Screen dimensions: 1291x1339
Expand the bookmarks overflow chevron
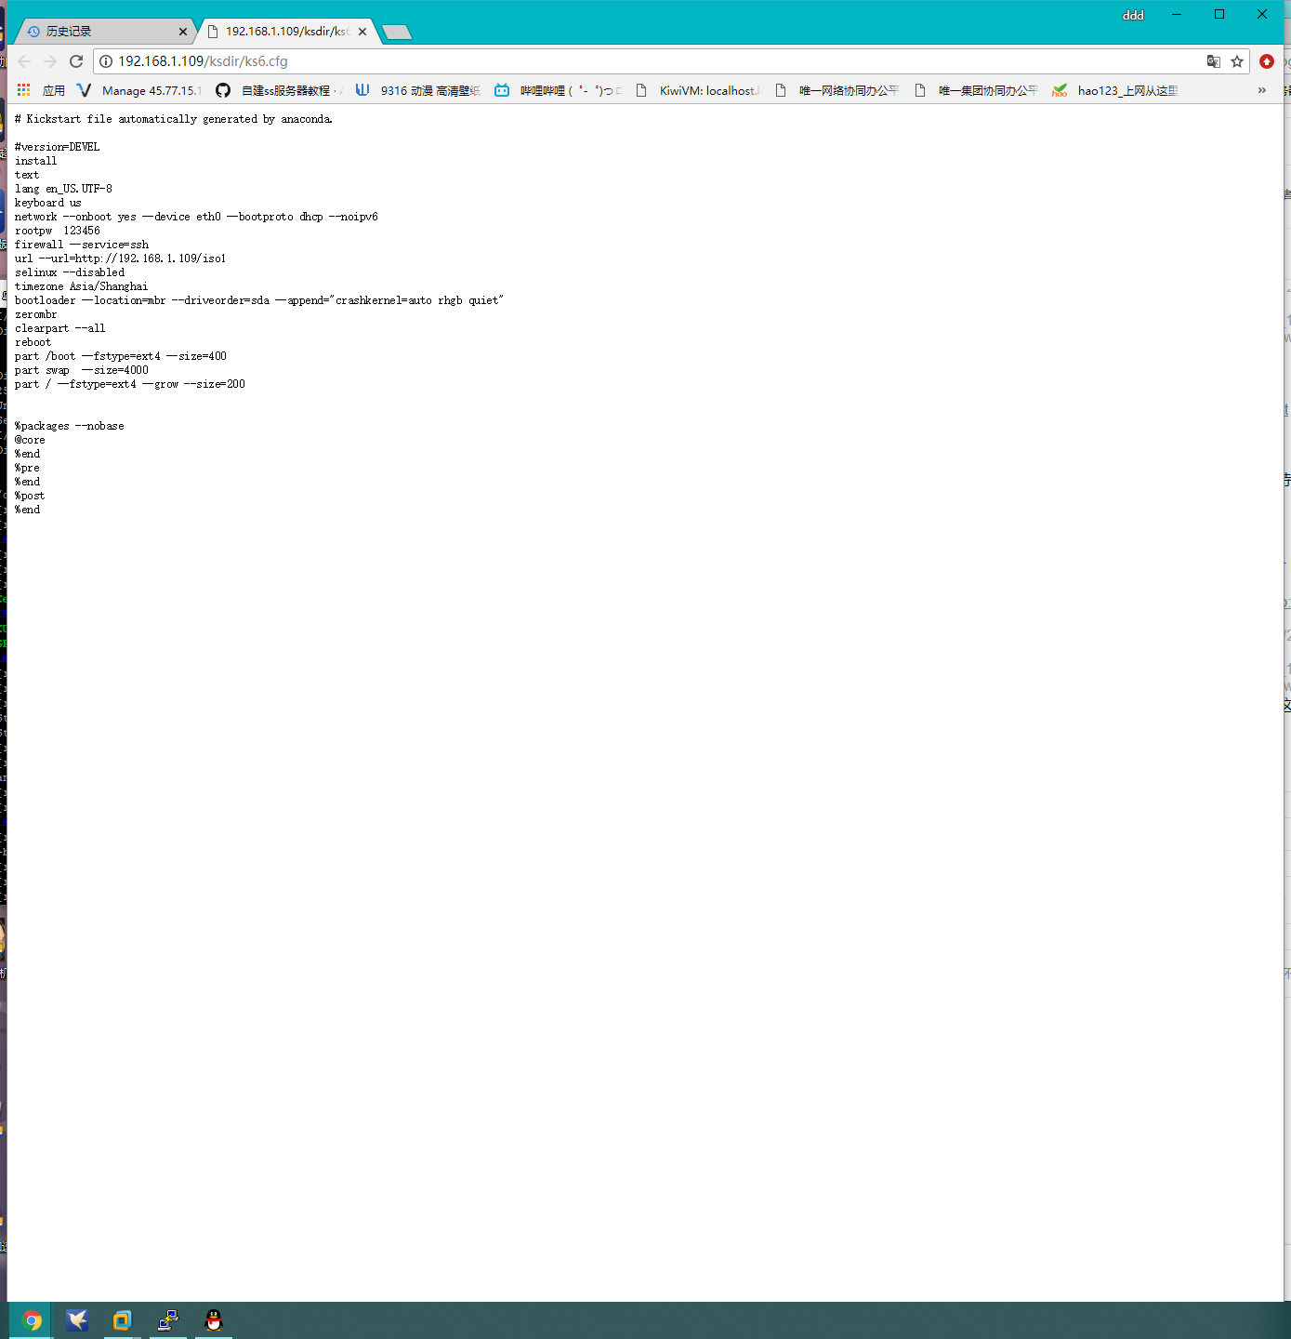(x=1261, y=90)
